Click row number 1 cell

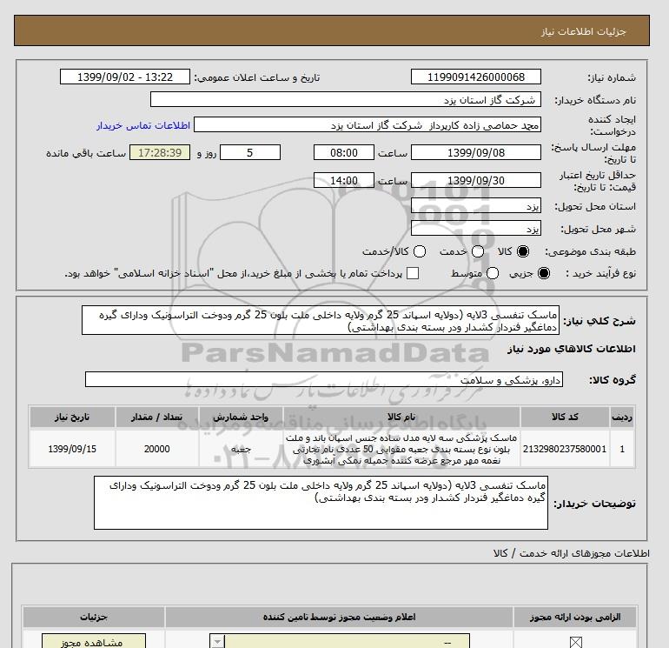622,449
